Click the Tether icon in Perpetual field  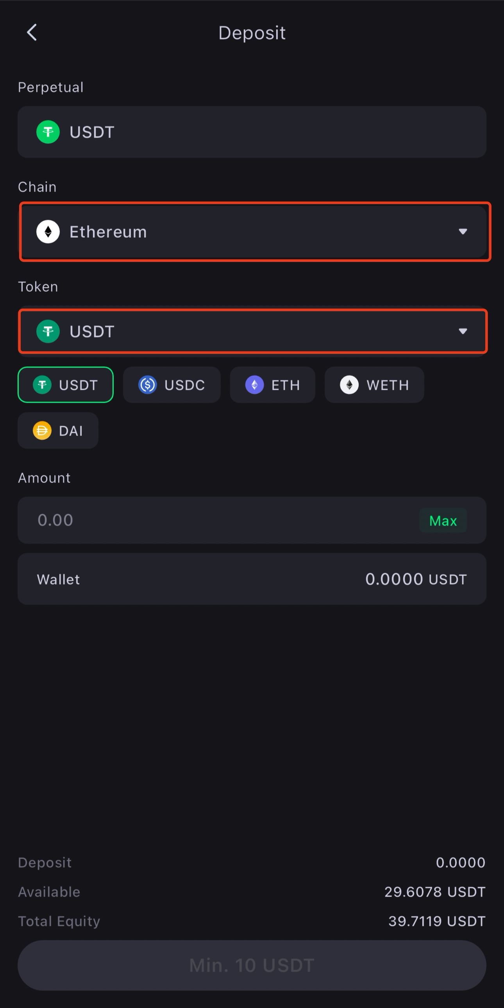coord(48,132)
